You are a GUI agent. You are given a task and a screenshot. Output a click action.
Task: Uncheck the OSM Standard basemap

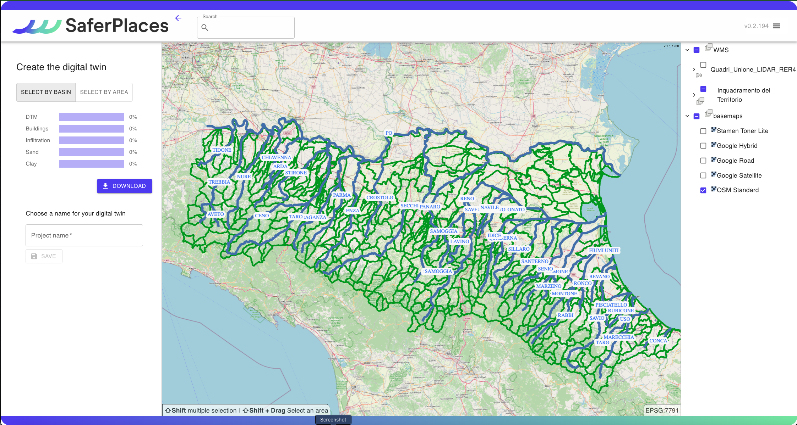(703, 190)
